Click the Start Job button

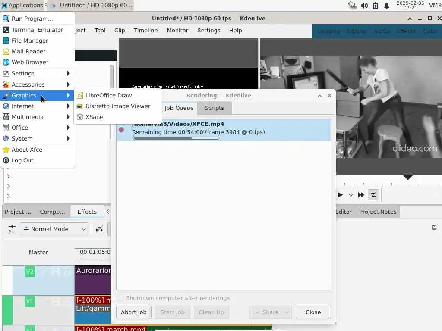(173, 312)
